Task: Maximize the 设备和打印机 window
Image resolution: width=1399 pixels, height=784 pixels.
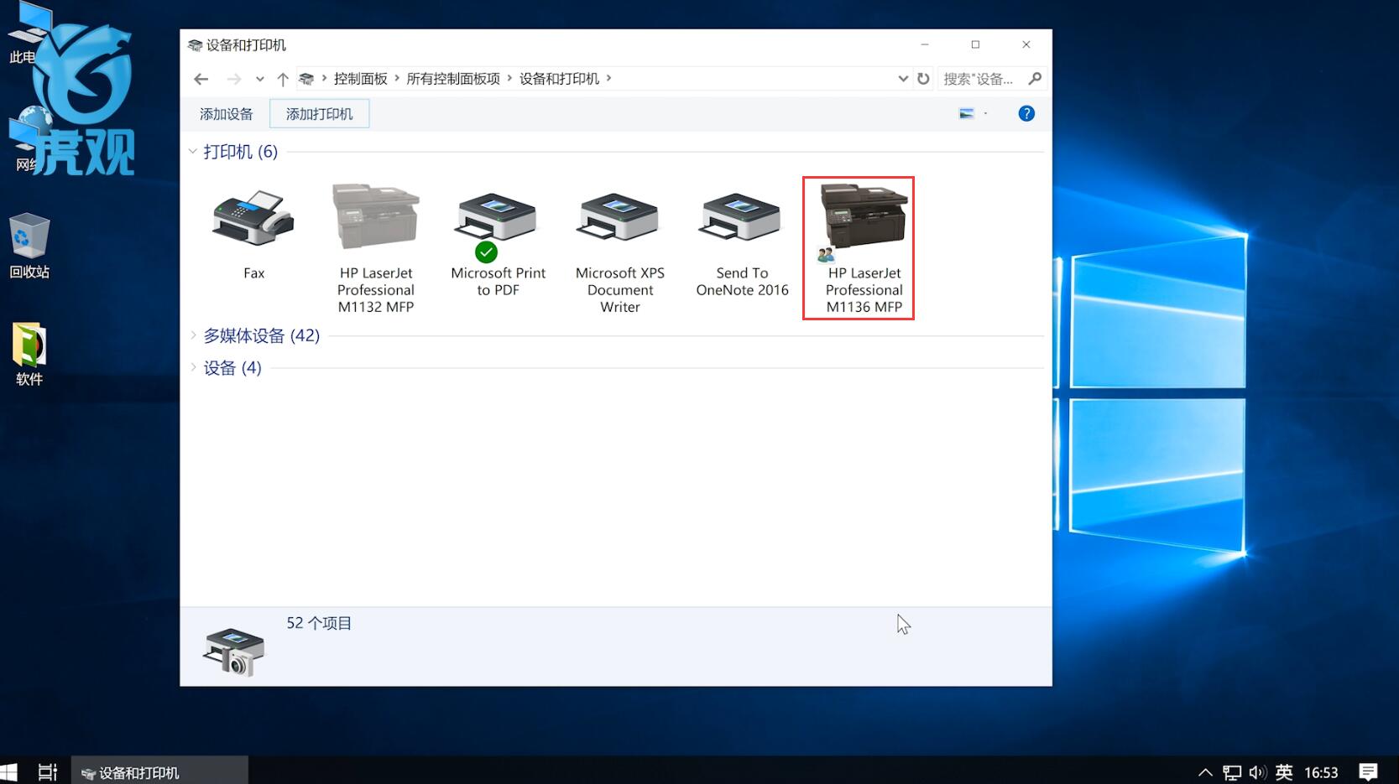Action: click(975, 44)
